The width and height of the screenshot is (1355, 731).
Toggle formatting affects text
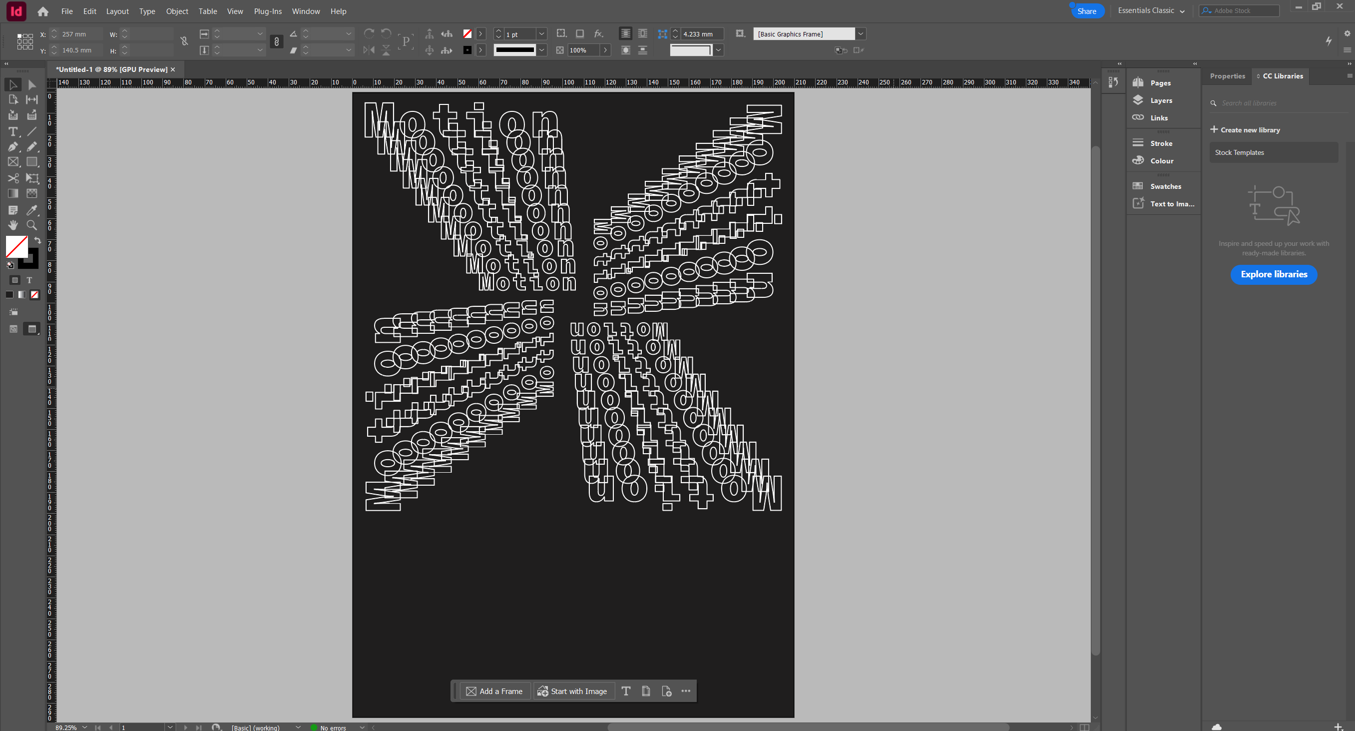pos(29,280)
